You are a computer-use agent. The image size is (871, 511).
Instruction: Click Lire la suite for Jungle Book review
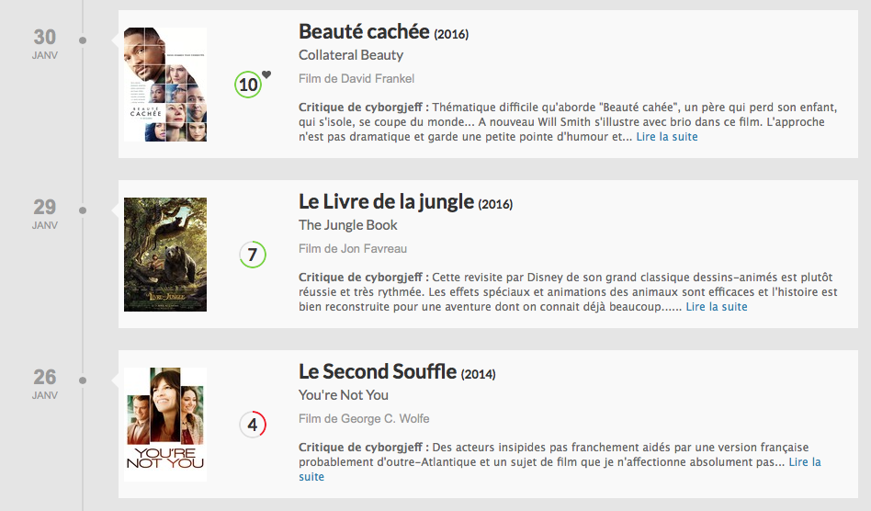(717, 307)
